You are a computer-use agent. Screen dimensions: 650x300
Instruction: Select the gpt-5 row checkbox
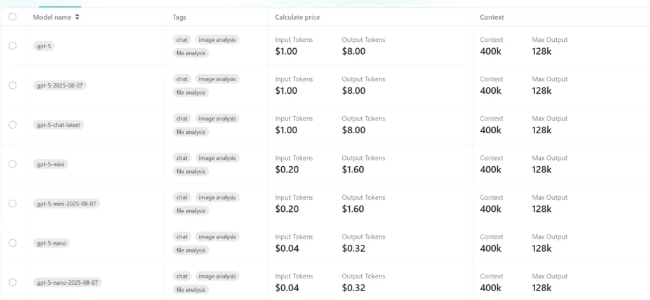(x=13, y=46)
